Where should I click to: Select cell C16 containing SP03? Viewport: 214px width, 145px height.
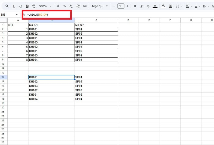pos(96,90)
